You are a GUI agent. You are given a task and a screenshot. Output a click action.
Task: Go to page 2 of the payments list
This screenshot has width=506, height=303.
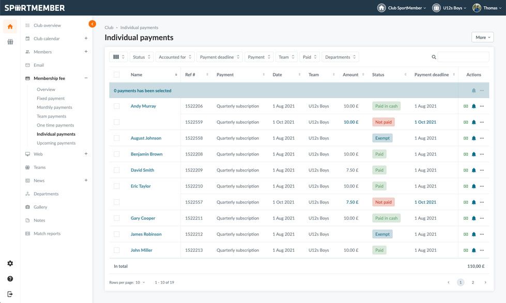[x=472, y=282]
